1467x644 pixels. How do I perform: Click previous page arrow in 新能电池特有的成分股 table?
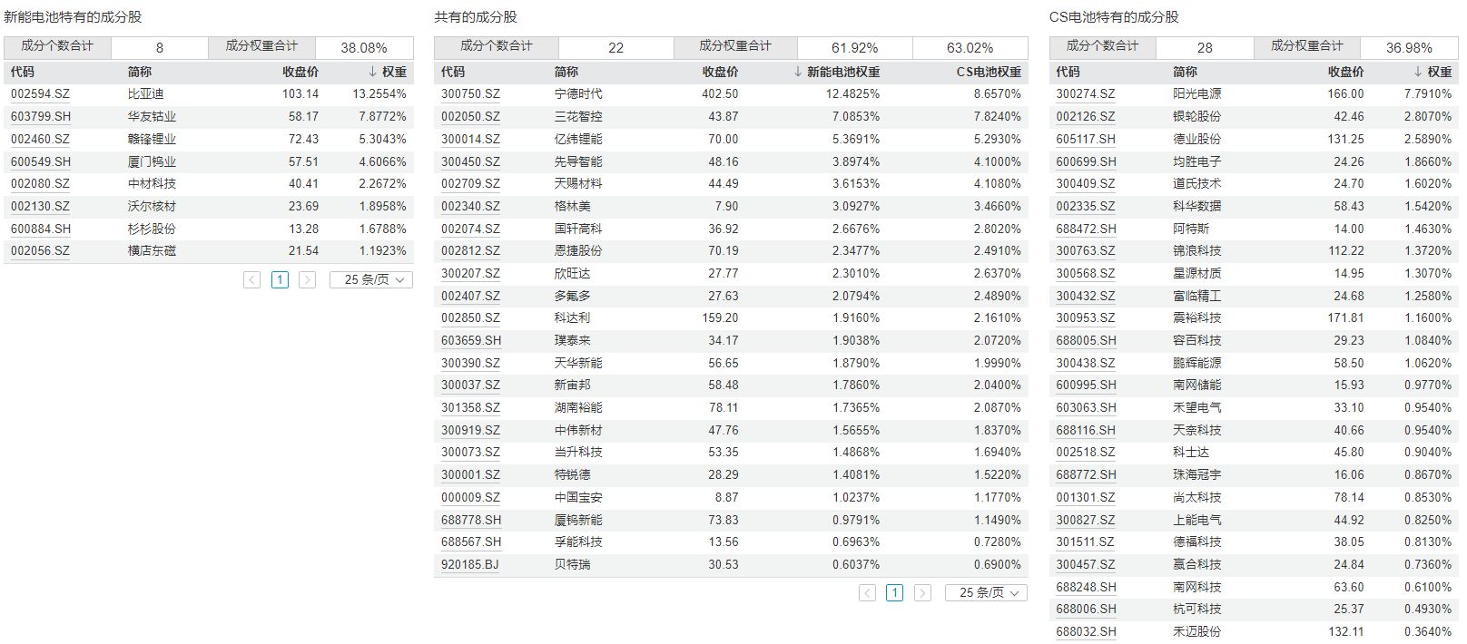(x=252, y=280)
